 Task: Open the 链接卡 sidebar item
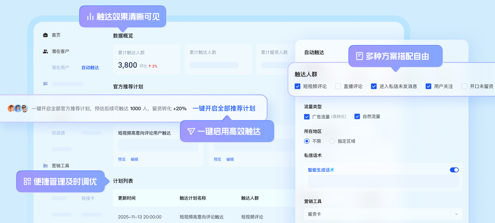click(88, 198)
